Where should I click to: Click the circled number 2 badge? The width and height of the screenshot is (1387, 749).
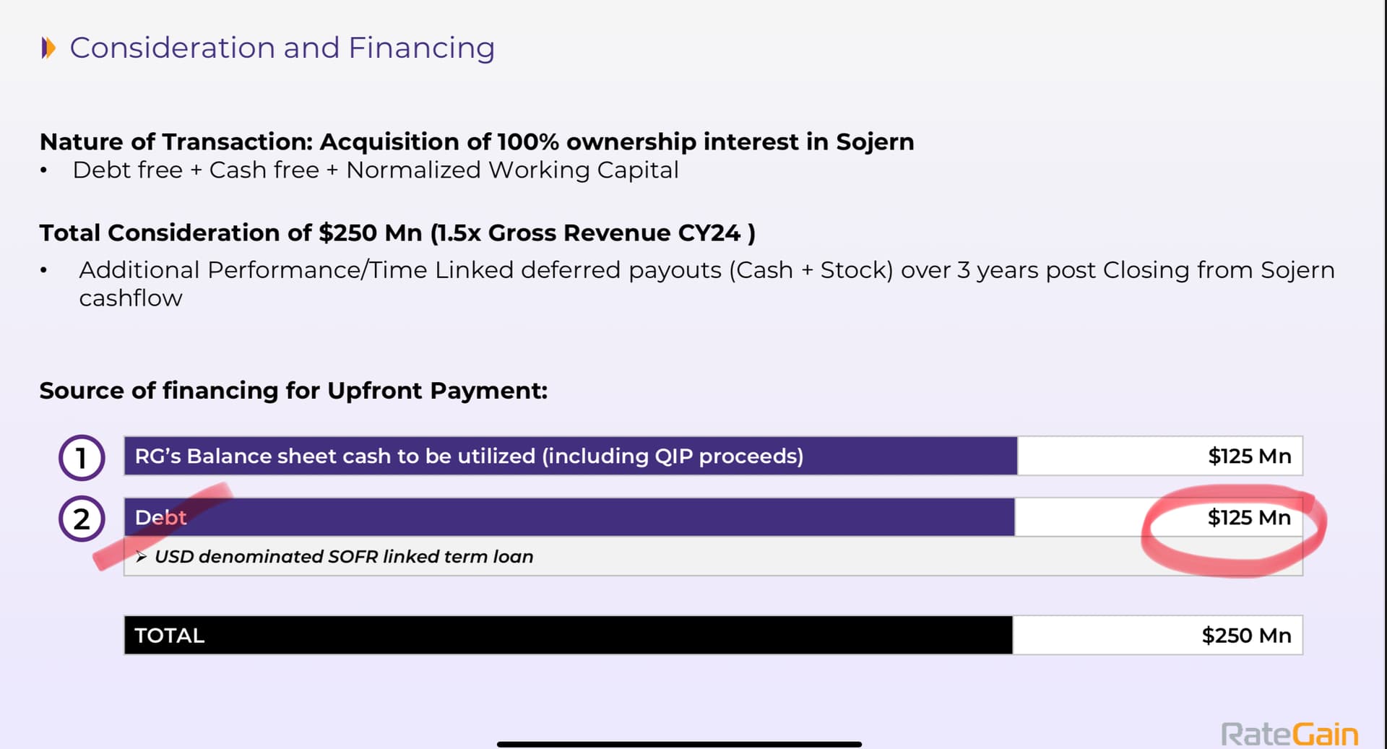point(82,519)
